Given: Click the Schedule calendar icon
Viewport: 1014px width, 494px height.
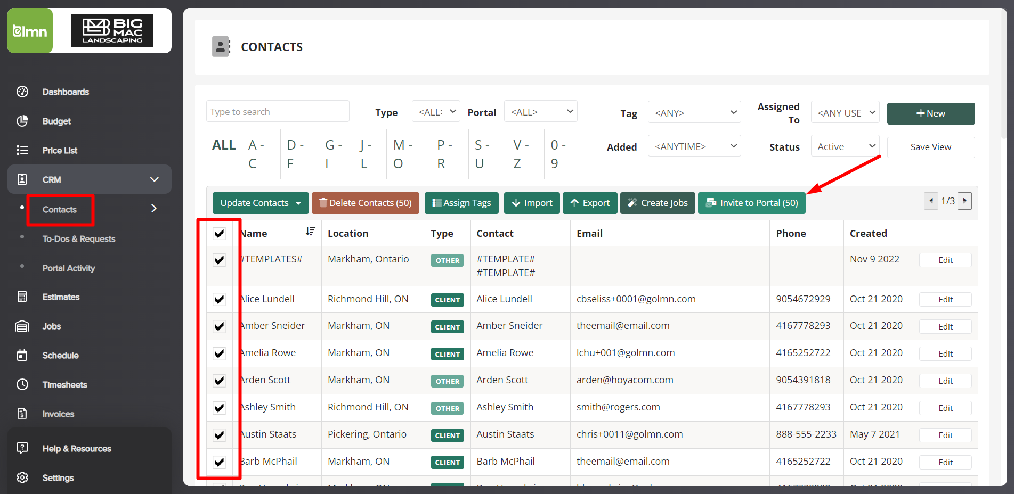Looking at the screenshot, I should tap(22, 355).
